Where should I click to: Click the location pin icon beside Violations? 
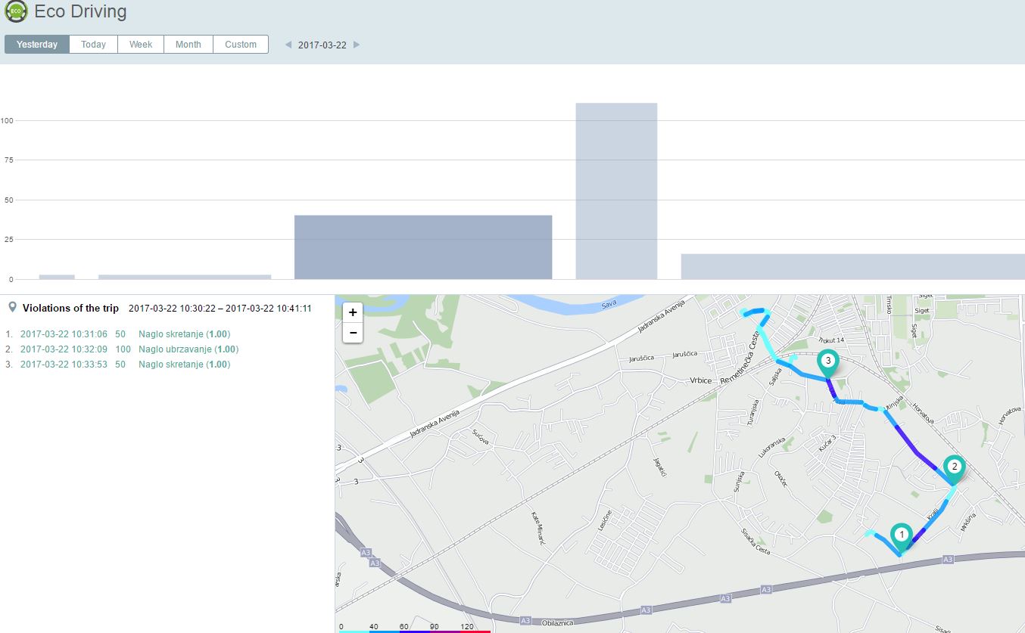pos(12,308)
